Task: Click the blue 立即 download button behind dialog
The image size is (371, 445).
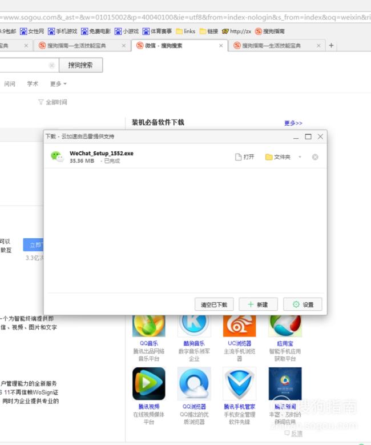Action: (x=34, y=245)
